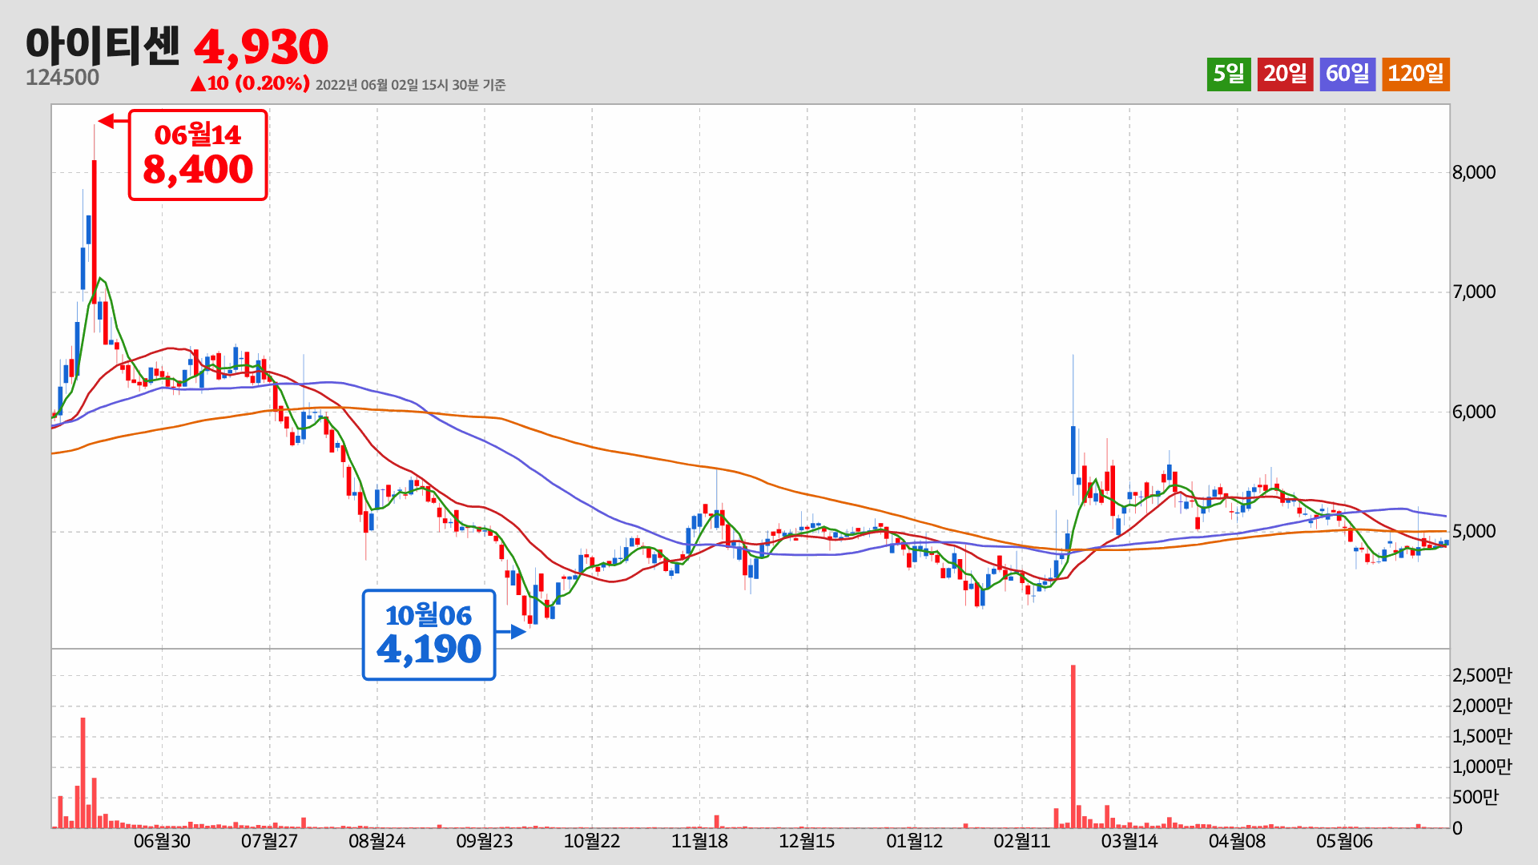
Task: Click the 10월22 date axis label
Action: (x=592, y=842)
